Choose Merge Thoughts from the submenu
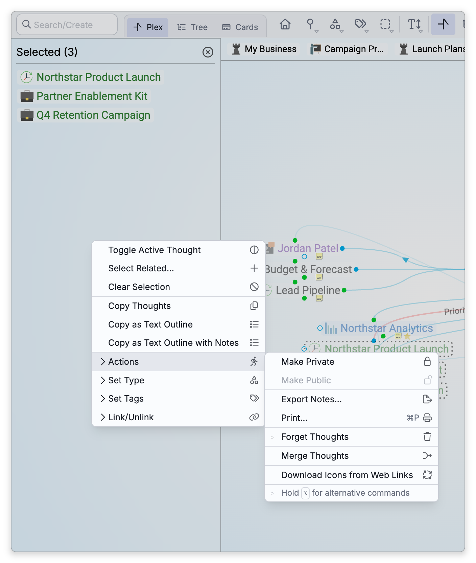Viewport: 476px width, 563px height. pyautogui.click(x=351, y=456)
